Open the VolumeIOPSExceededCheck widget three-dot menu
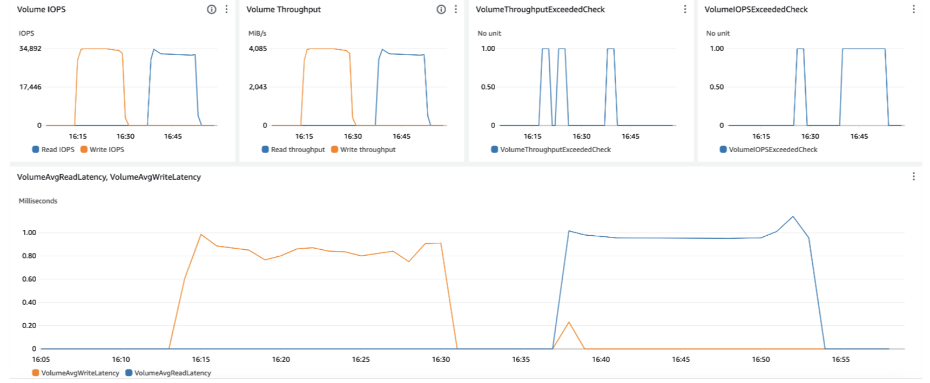The image size is (930, 383). click(x=913, y=9)
